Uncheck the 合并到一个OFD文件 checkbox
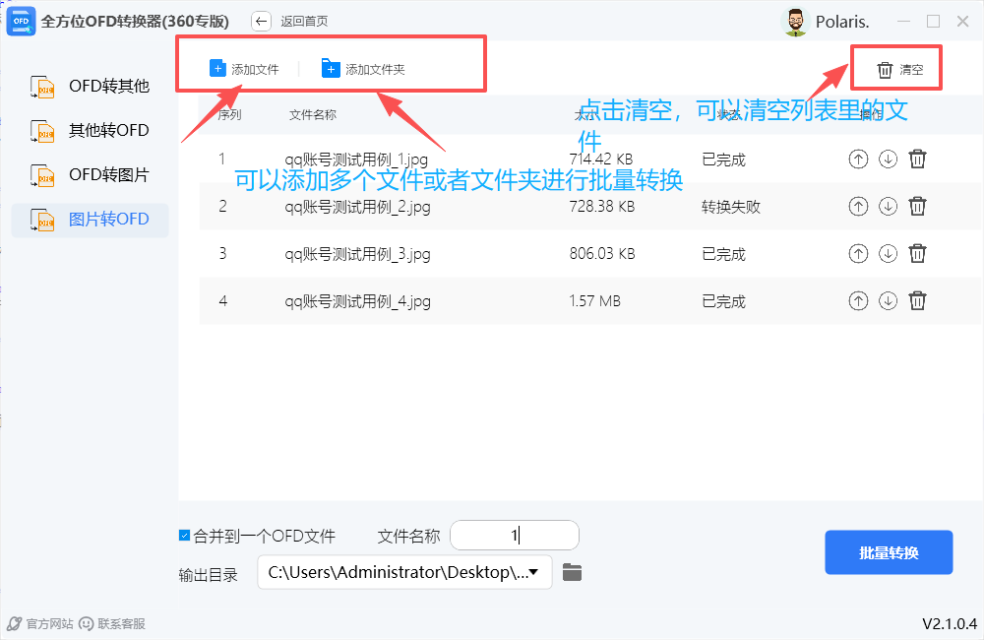This screenshot has width=984, height=640. click(184, 536)
